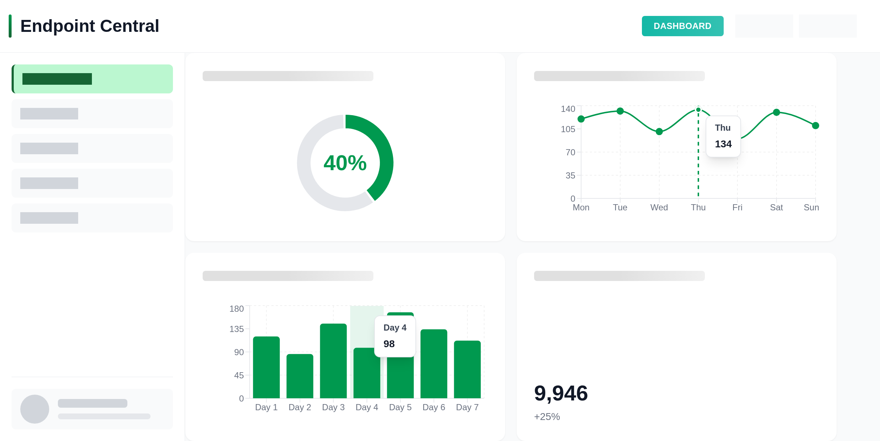The height and width of the screenshot is (441, 880).
Task: Click the Day 7 bar in bar chart
Action: click(467, 369)
